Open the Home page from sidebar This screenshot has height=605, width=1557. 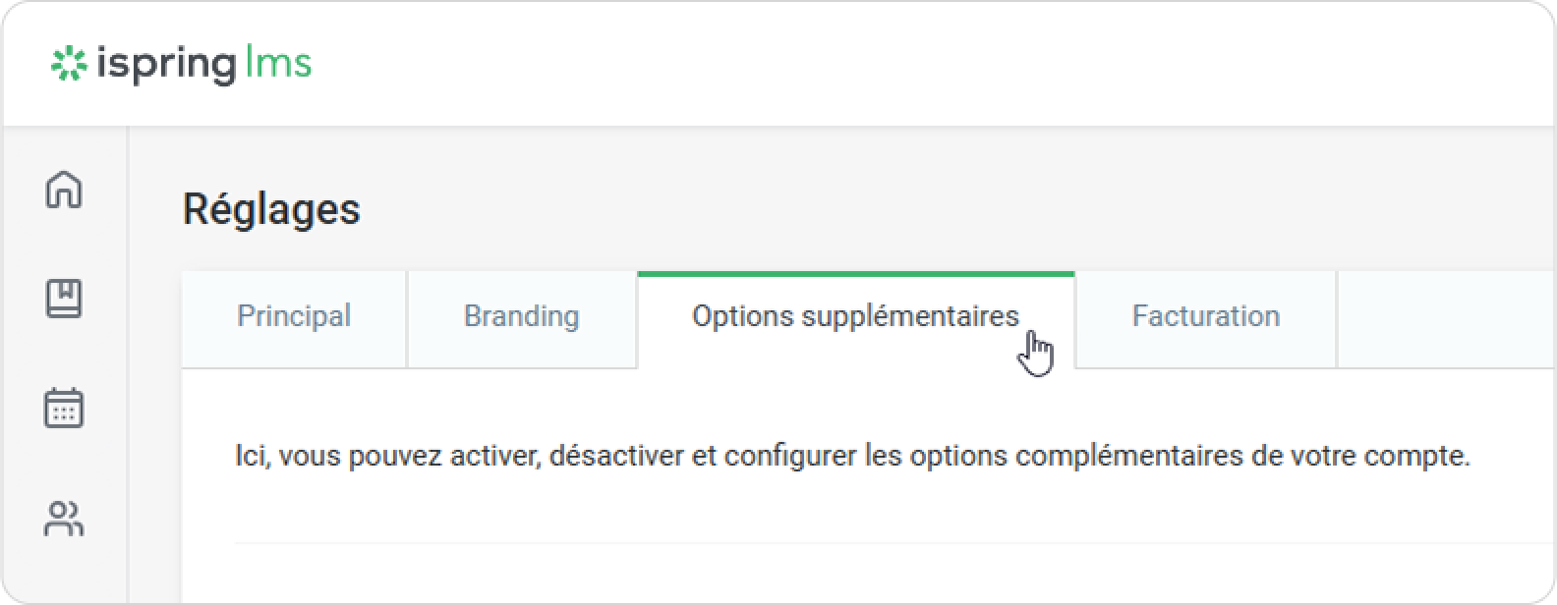click(64, 190)
